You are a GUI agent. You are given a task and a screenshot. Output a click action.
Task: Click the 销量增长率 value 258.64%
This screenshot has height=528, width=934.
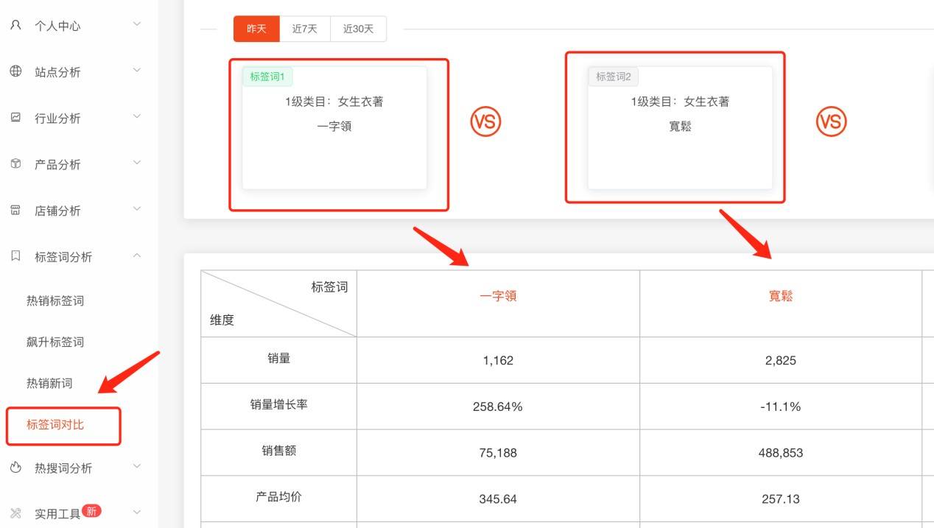pos(498,406)
